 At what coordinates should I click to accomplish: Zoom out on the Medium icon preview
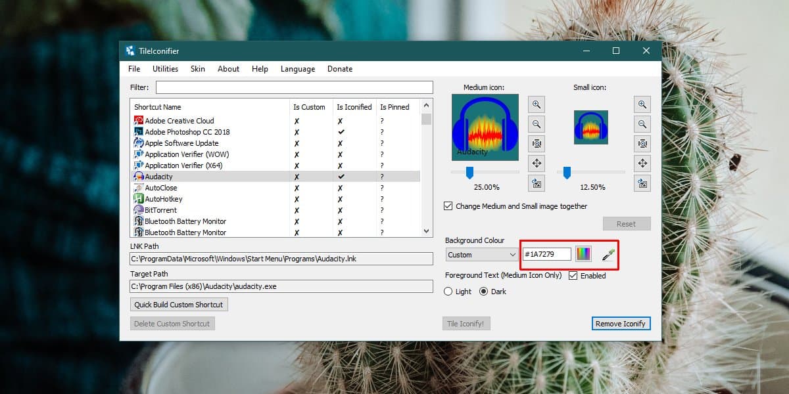point(538,123)
